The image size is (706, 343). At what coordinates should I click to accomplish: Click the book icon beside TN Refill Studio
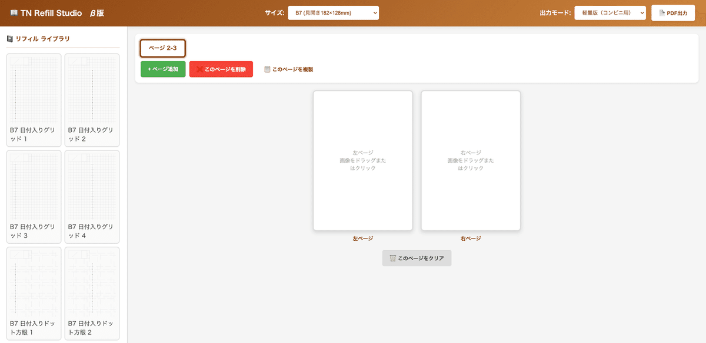[14, 13]
